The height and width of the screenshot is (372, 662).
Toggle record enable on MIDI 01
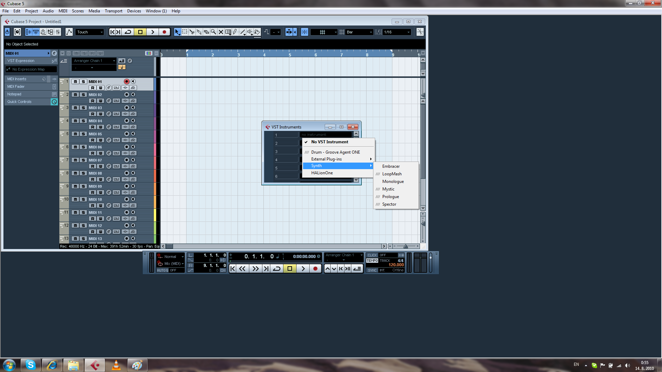point(126,82)
